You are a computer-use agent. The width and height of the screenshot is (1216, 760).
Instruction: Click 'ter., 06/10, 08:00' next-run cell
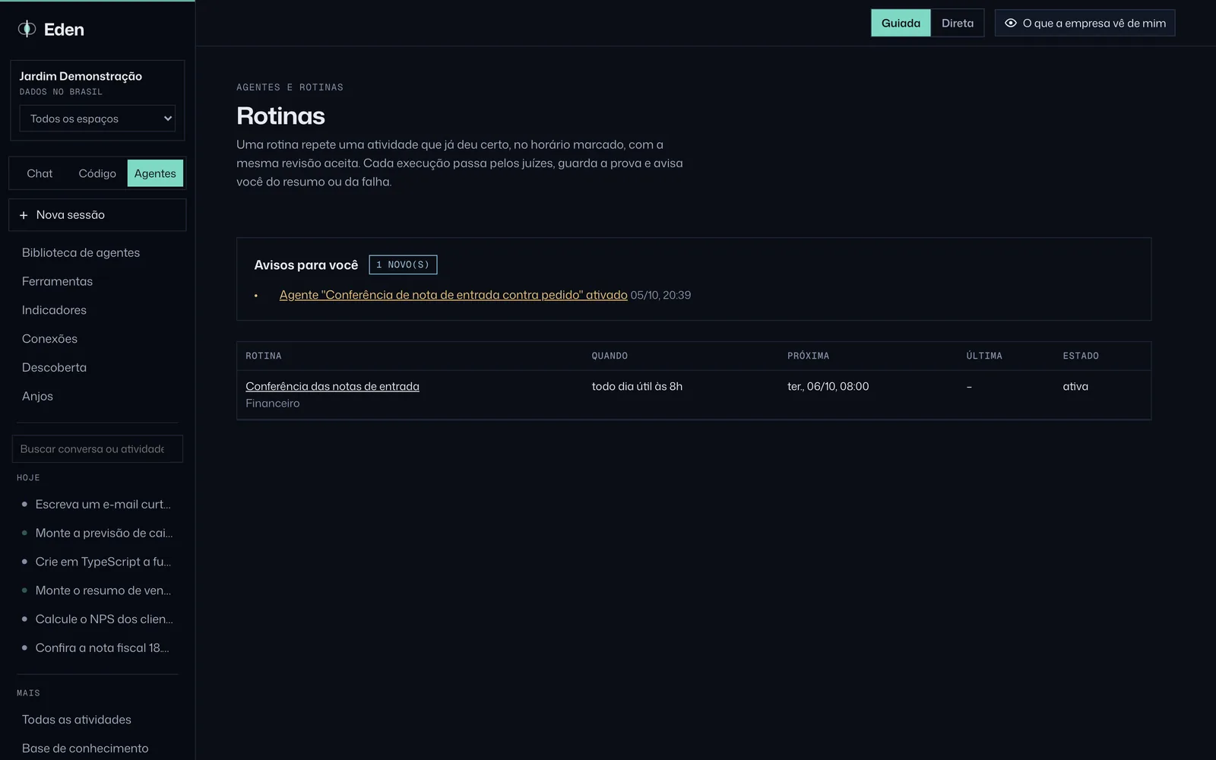[828, 386]
